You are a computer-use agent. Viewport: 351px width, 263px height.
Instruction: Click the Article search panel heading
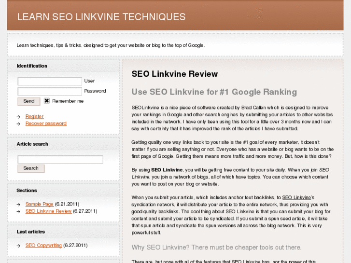click(32, 144)
